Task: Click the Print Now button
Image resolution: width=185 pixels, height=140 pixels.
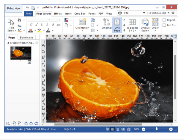Action: click(14, 8)
